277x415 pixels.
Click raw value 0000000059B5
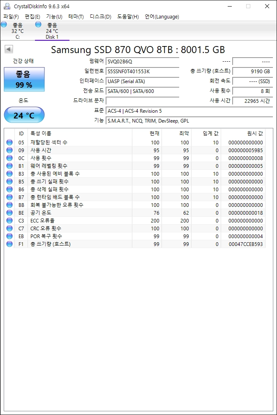pyautogui.click(x=245, y=151)
